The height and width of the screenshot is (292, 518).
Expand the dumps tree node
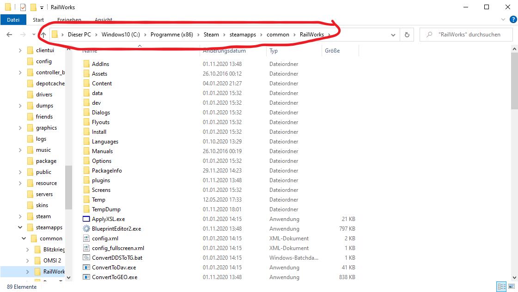(x=20, y=106)
